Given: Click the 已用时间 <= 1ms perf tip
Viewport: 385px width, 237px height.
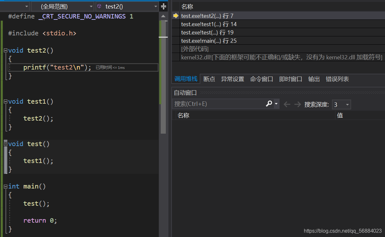Looking at the screenshot, I should 110,68.
